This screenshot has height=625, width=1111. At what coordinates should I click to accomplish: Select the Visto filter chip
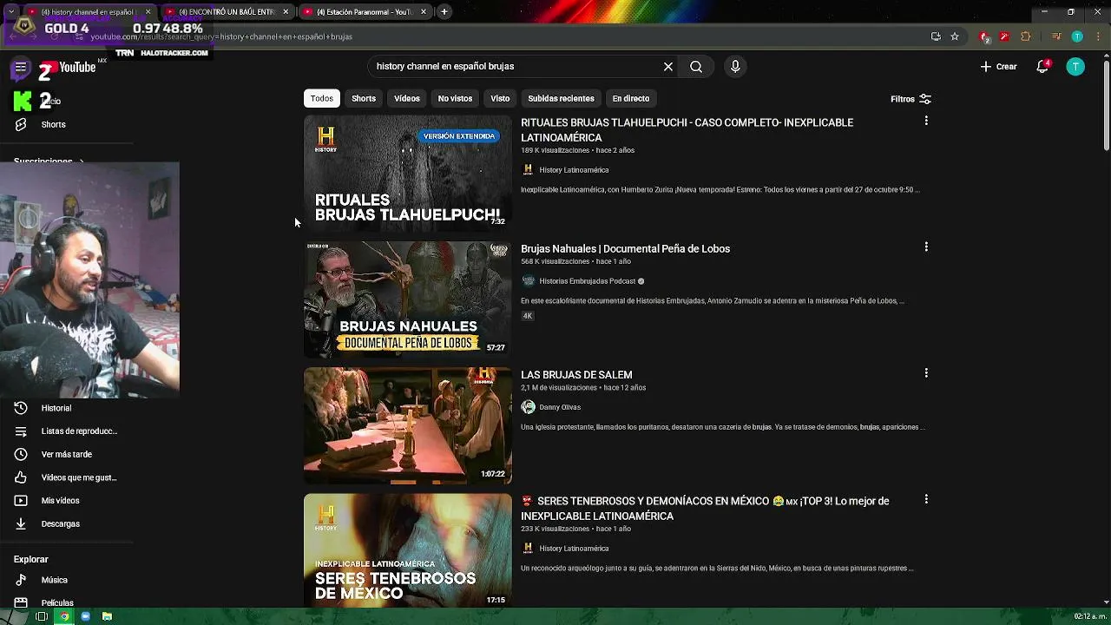click(x=500, y=98)
